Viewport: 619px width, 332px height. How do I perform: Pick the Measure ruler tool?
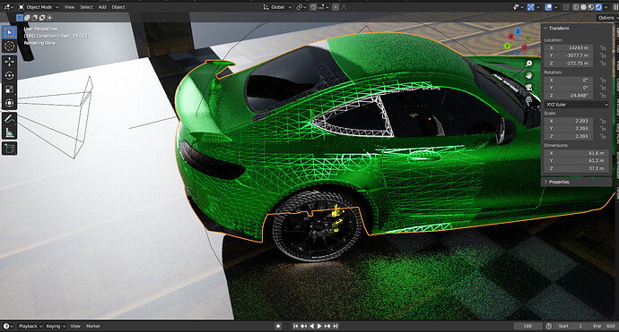click(10, 132)
